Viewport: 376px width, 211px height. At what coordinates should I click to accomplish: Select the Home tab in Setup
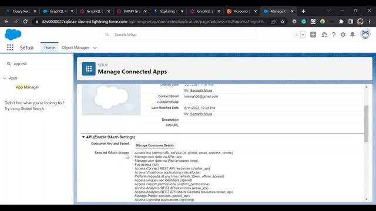[x=49, y=47]
